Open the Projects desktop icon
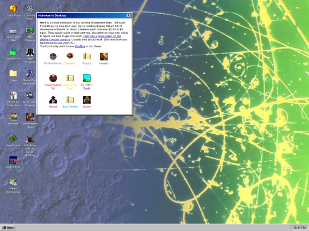Screen dimensions: 309x231 [13, 119]
